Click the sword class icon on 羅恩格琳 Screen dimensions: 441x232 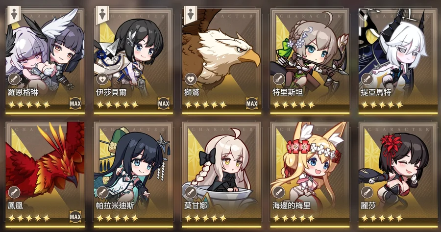(x=14, y=79)
